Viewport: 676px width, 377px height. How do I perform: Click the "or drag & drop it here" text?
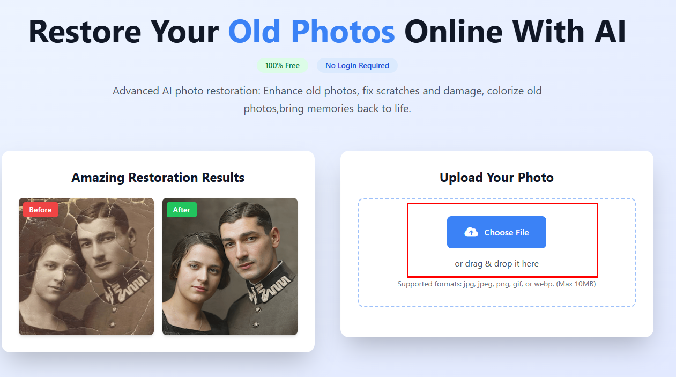click(496, 264)
